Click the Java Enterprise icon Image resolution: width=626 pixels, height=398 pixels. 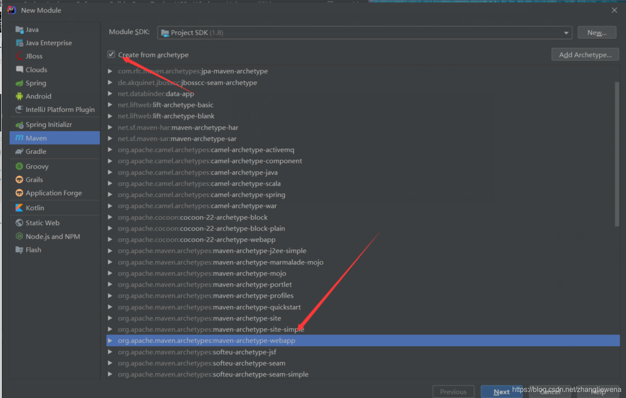(x=19, y=43)
